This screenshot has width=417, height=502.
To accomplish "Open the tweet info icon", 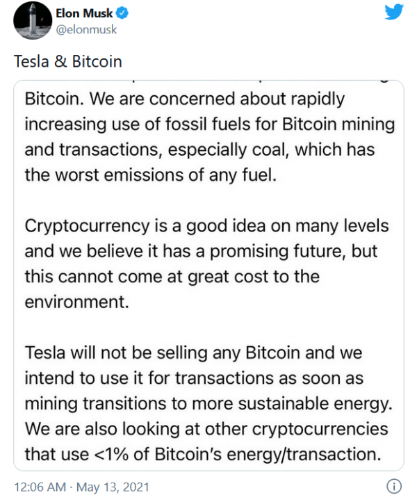I will click(394, 486).
